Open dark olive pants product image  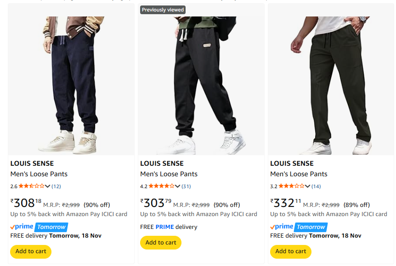331,85
